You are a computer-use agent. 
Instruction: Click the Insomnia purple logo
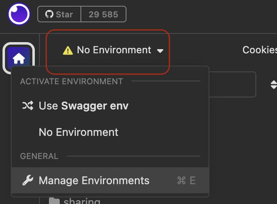(x=19, y=14)
